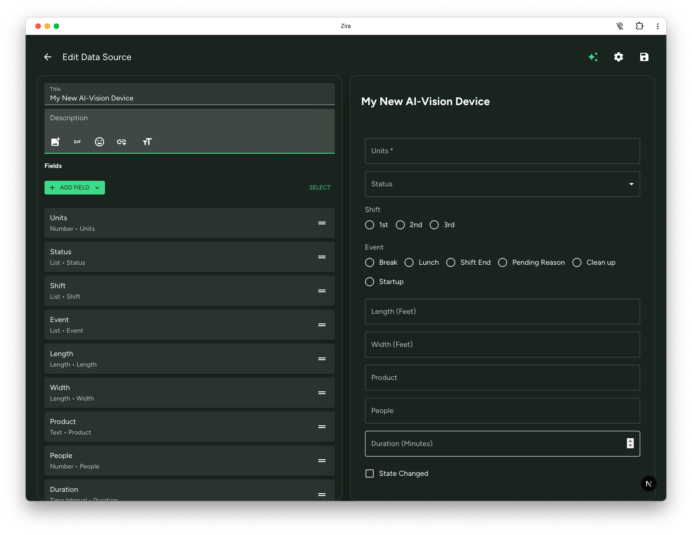Select the 2nd shift radio button

(x=400, y=225)
